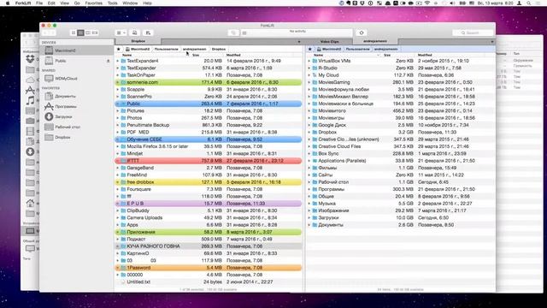Open Документы favorite in sidebar
547x308 pixels.
[x=76, y=96]
